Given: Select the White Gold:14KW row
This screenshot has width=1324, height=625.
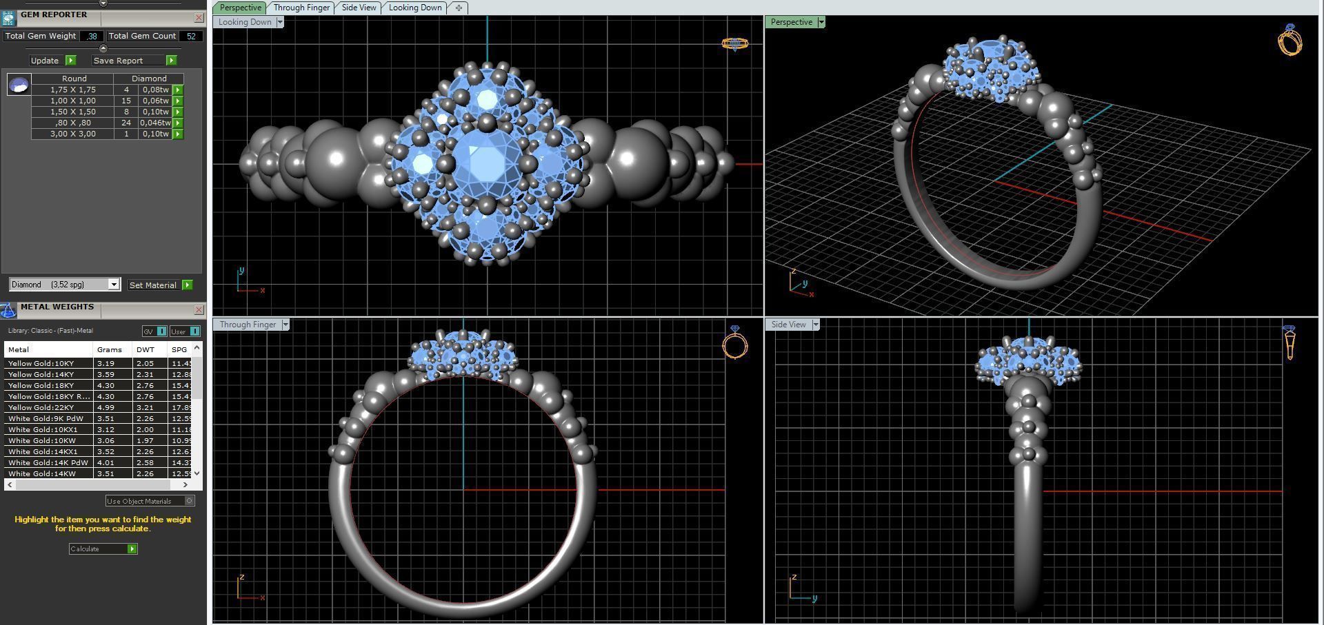Looking at the screenshot, I should pyautogui.click(x=99, y=473).
